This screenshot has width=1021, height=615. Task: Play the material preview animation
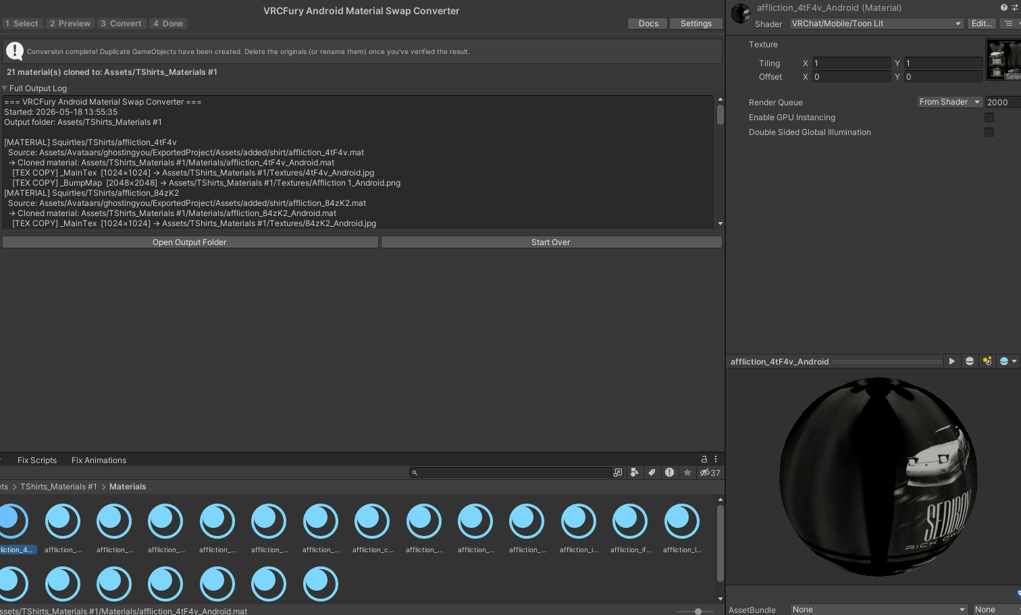point(951,361)
